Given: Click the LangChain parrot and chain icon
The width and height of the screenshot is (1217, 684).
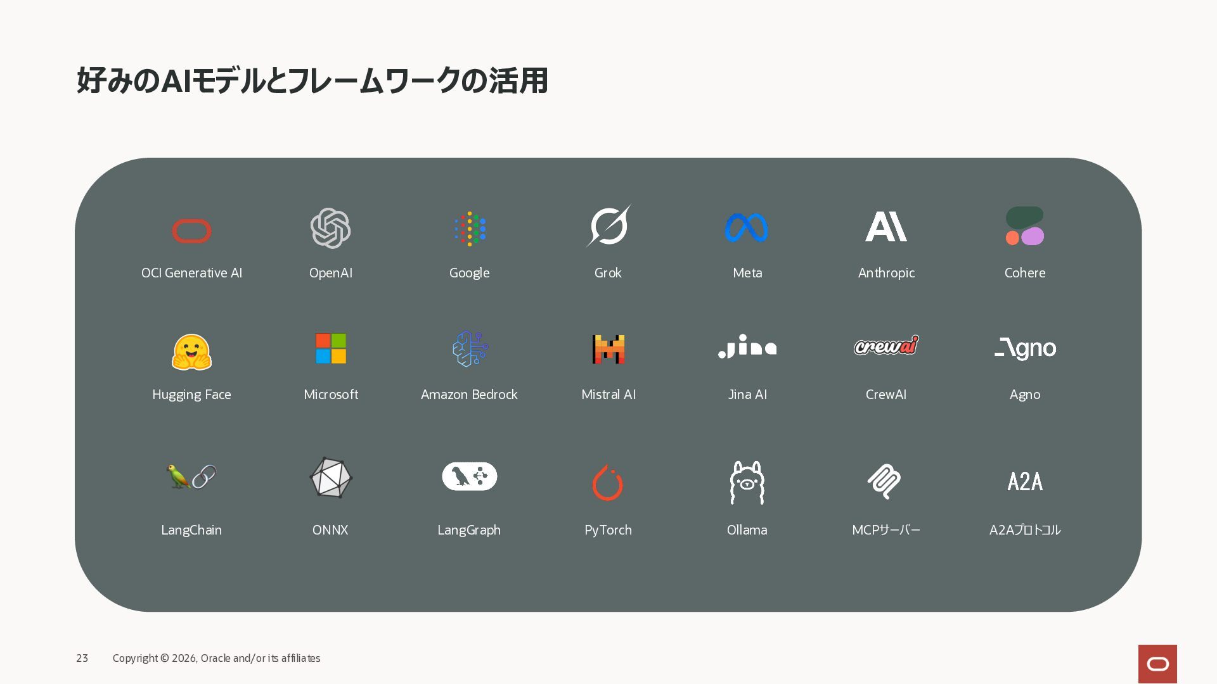Looking at the screenshot, I should [191, 477].
